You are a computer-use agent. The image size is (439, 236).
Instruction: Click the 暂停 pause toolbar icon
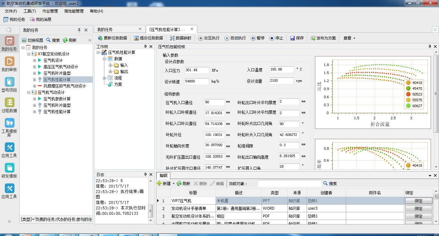click(x=253, y=38)
